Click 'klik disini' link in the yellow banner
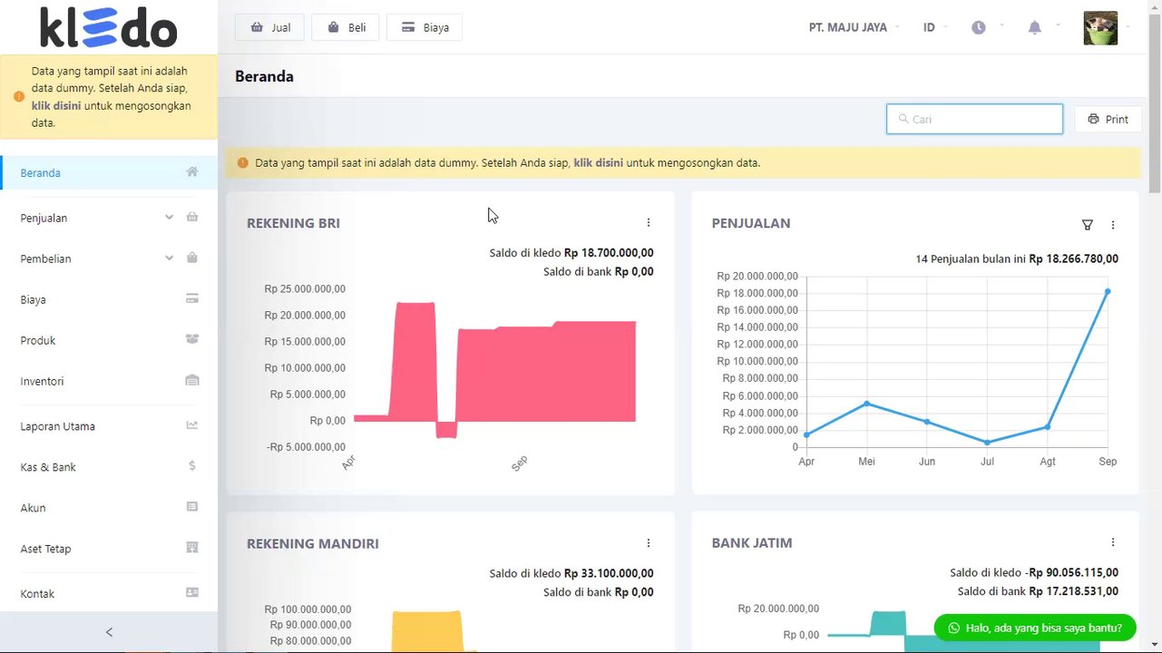Image resolution: width=1162 pixels, height=653 pixels. [x=598, y=163]
